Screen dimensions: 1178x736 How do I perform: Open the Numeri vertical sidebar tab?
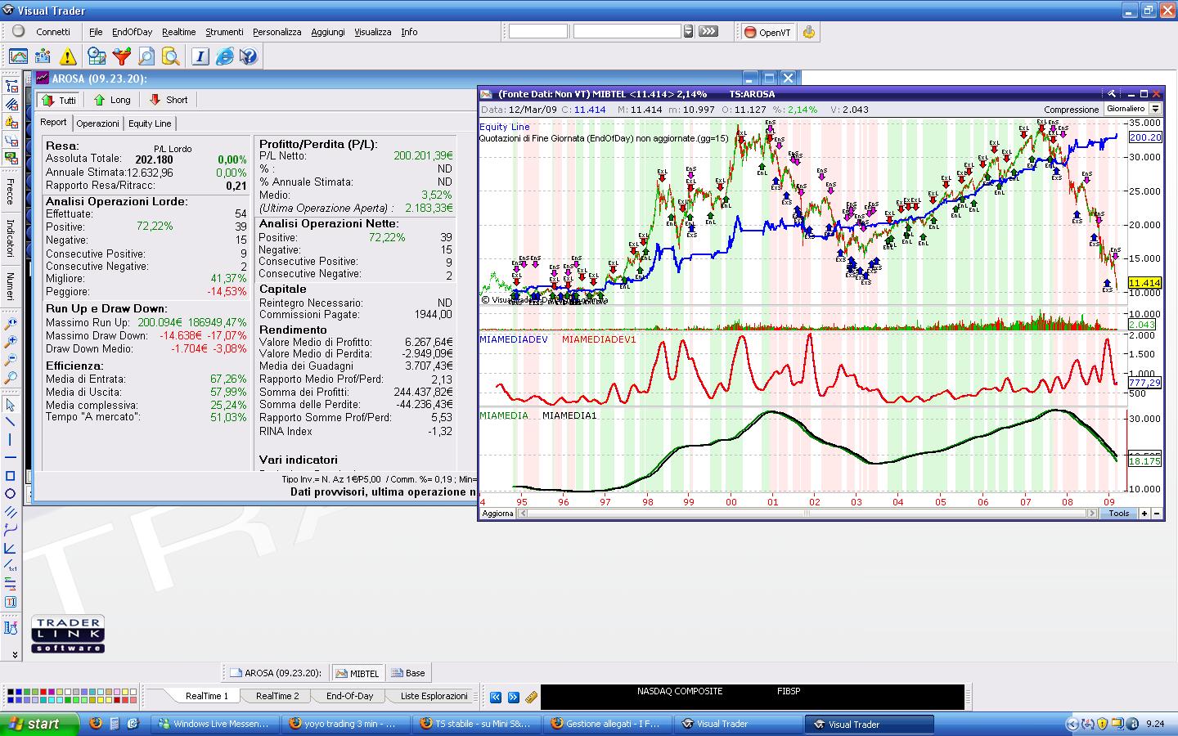[11, 286]
